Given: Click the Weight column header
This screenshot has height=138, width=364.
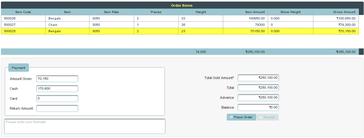Looking at the screenshot, I should coord(201,12).
